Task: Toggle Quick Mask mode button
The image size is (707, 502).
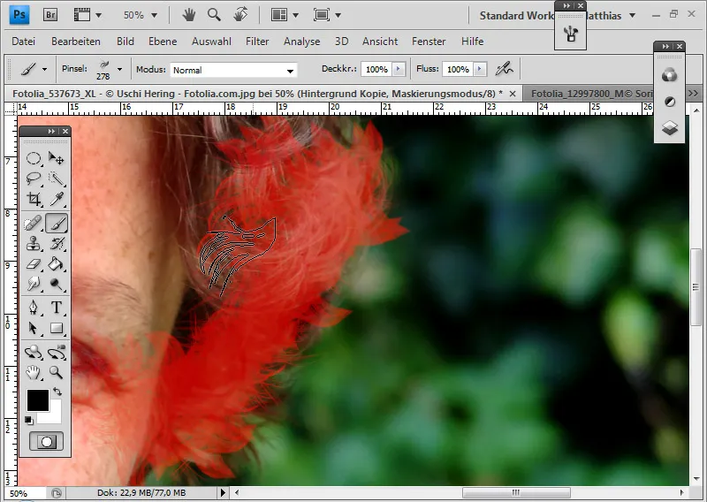Action: [x=46, y=441]
